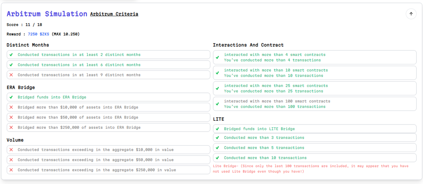Select 'Conducted transactions in at least 6 distinct months'

[79, 65]
